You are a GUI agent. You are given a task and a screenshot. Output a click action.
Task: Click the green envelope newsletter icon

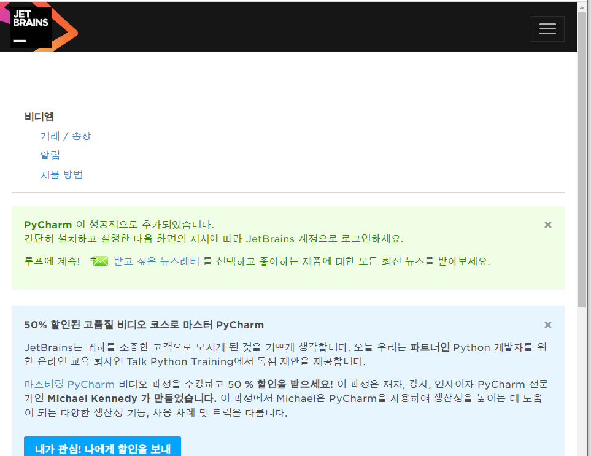click(x=99, y=261)
